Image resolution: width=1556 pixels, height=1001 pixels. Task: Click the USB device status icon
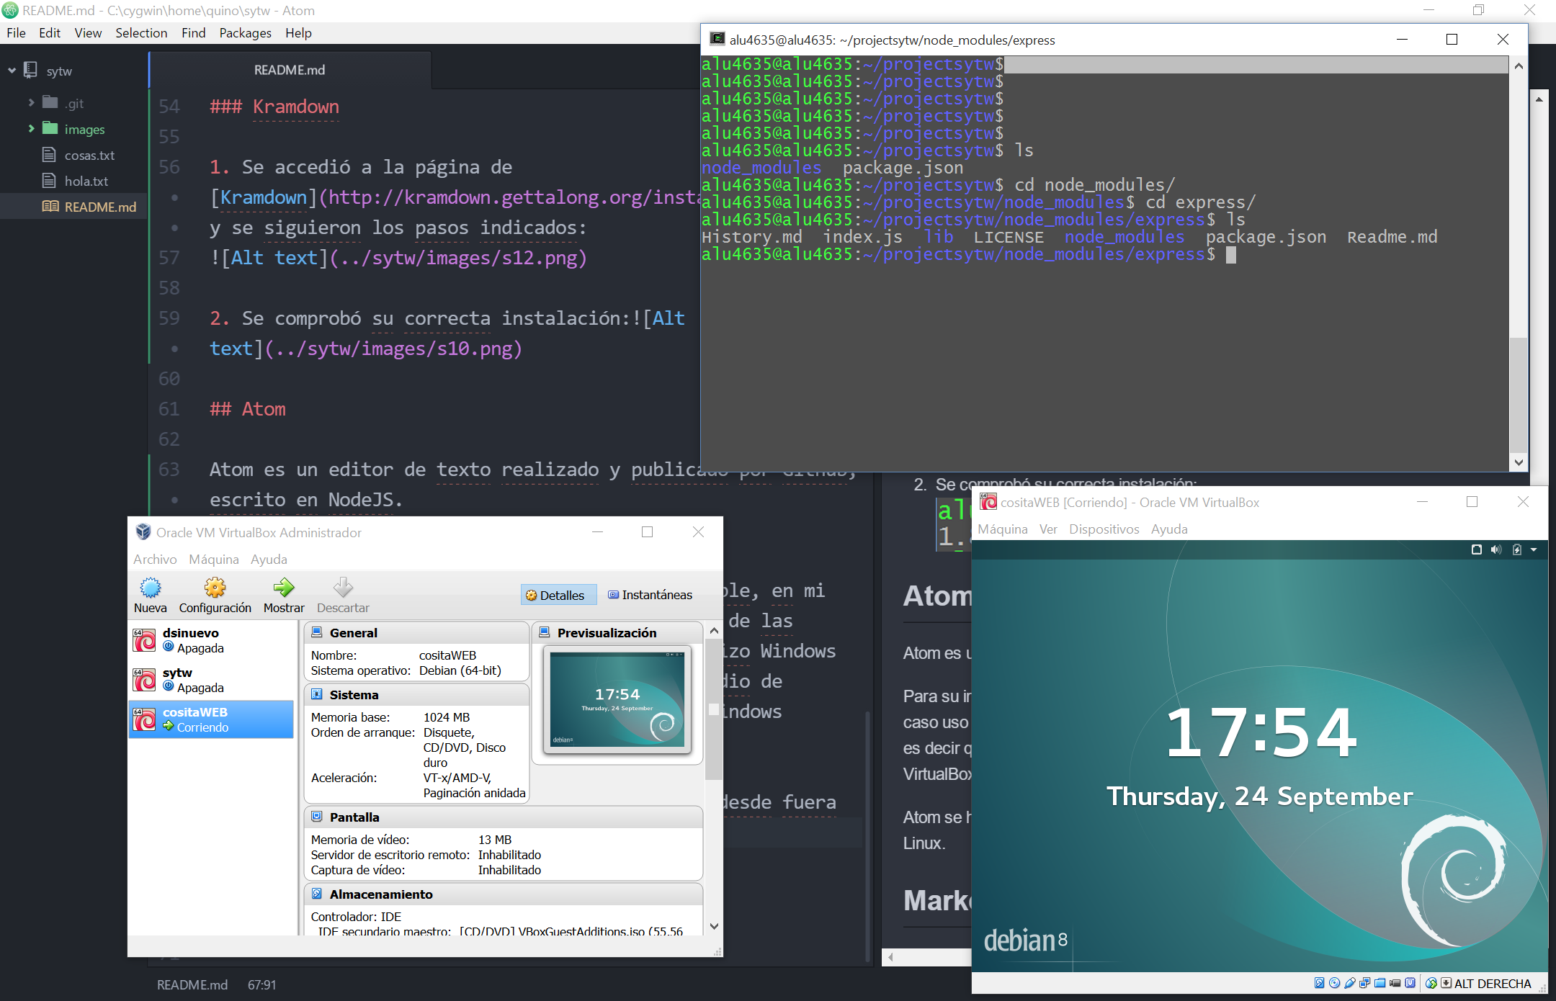pos(1350,983)
